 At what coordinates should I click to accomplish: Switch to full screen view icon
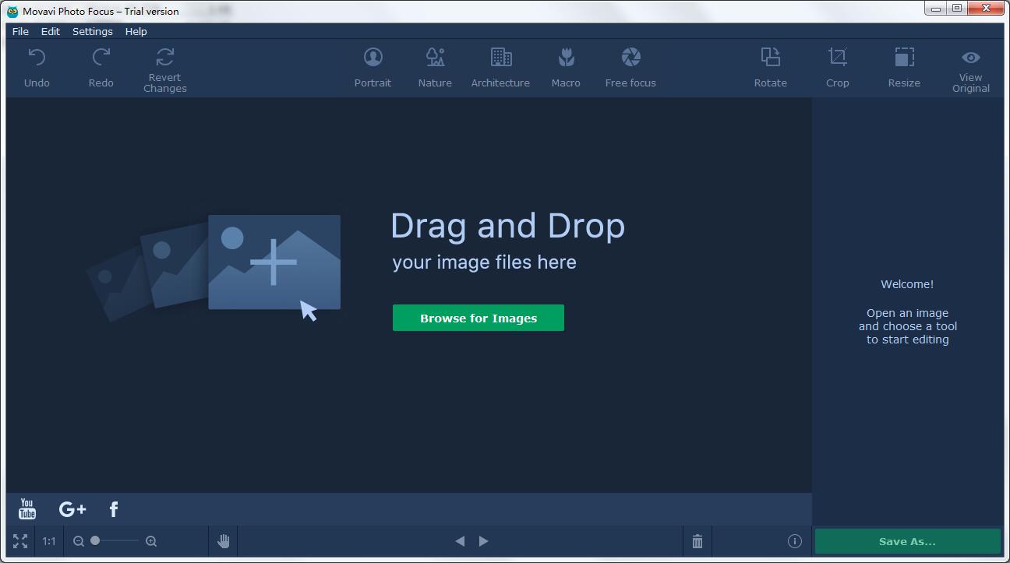pyautogui.click(x=20, y=541)
